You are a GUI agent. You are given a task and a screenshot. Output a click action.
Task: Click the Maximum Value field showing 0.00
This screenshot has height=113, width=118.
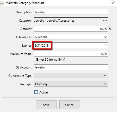click(71, 54)
